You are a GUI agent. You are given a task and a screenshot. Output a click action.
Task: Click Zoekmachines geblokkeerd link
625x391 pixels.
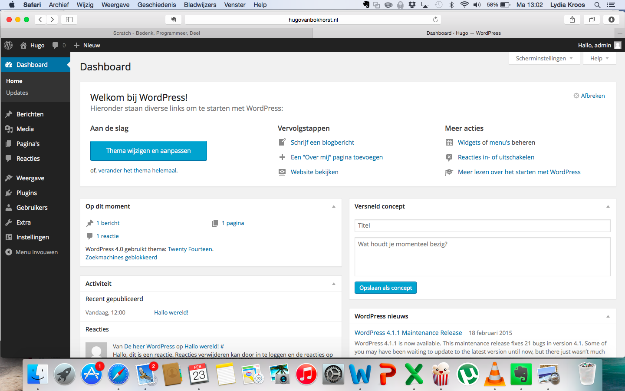click(121, 257)
